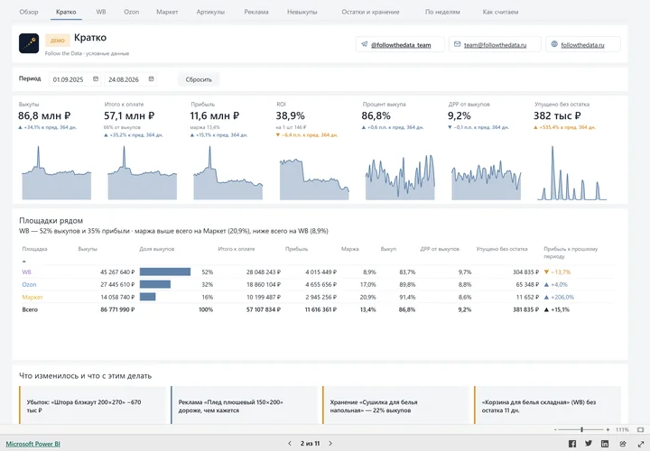
Task: Click the Ozon row name in table
Action: point(29,284)
